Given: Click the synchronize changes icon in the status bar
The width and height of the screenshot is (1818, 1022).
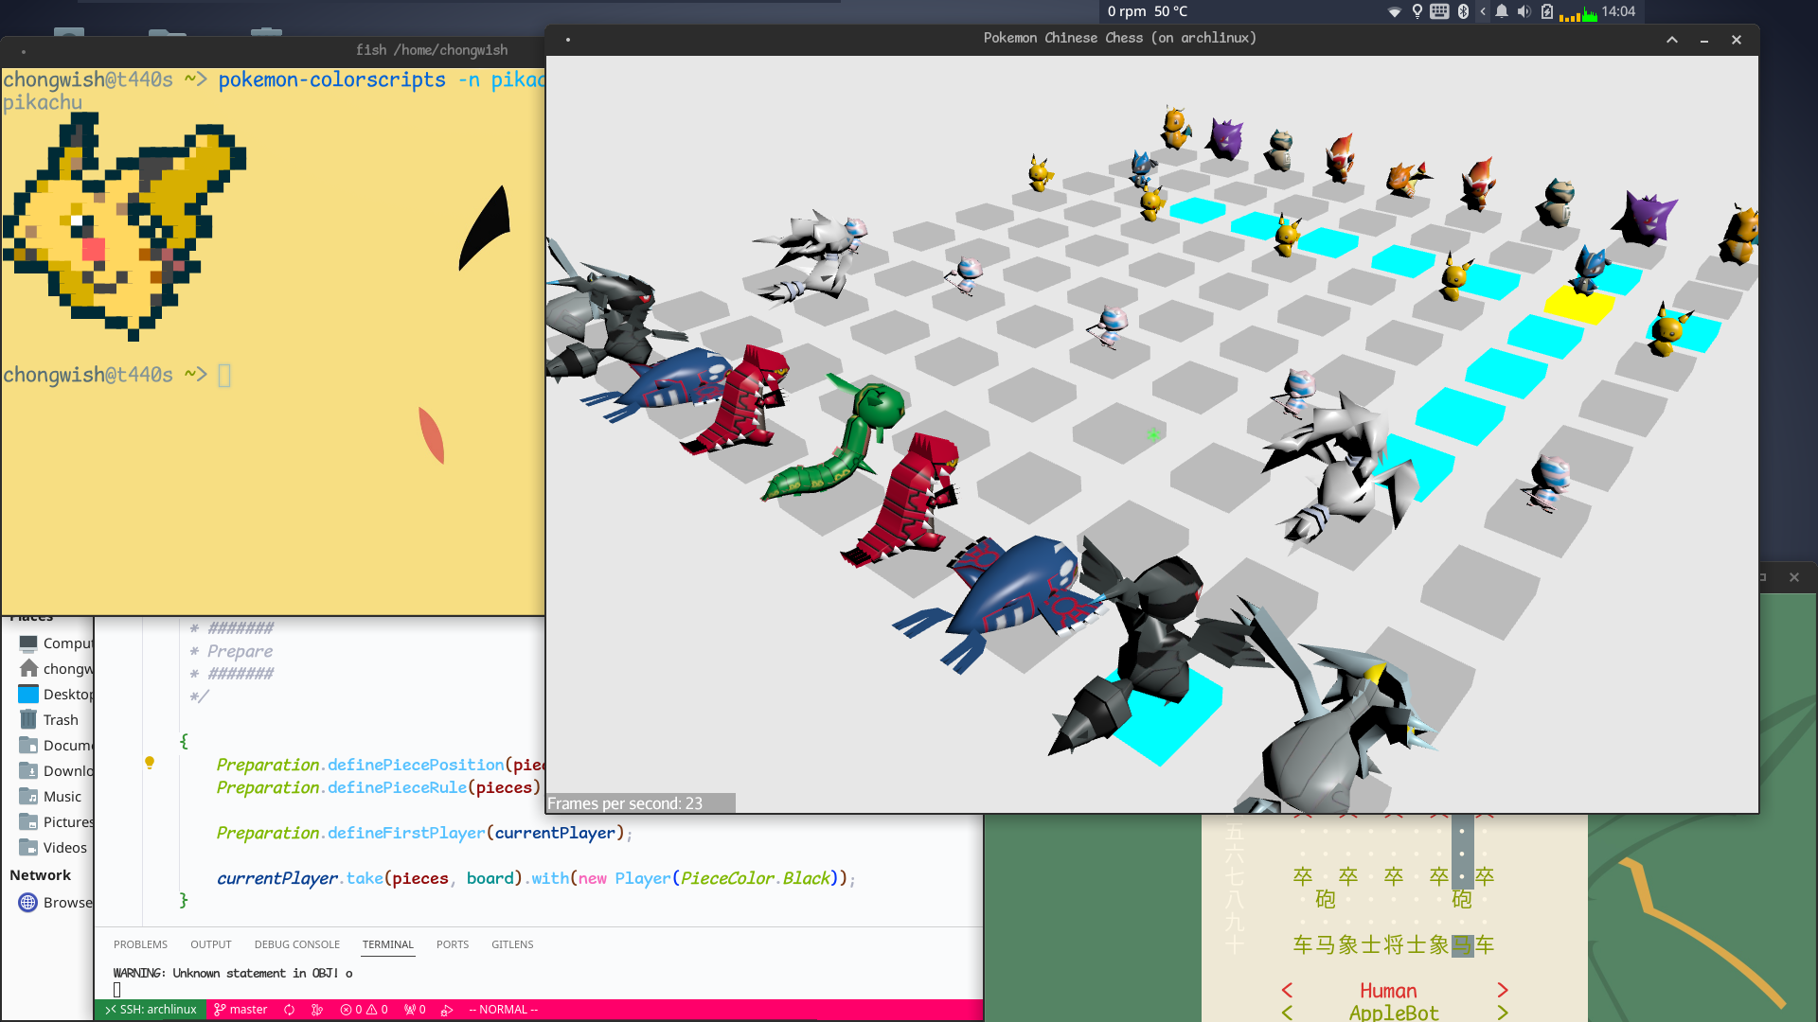Looking at the screenshot, I should pos(290,1010).
